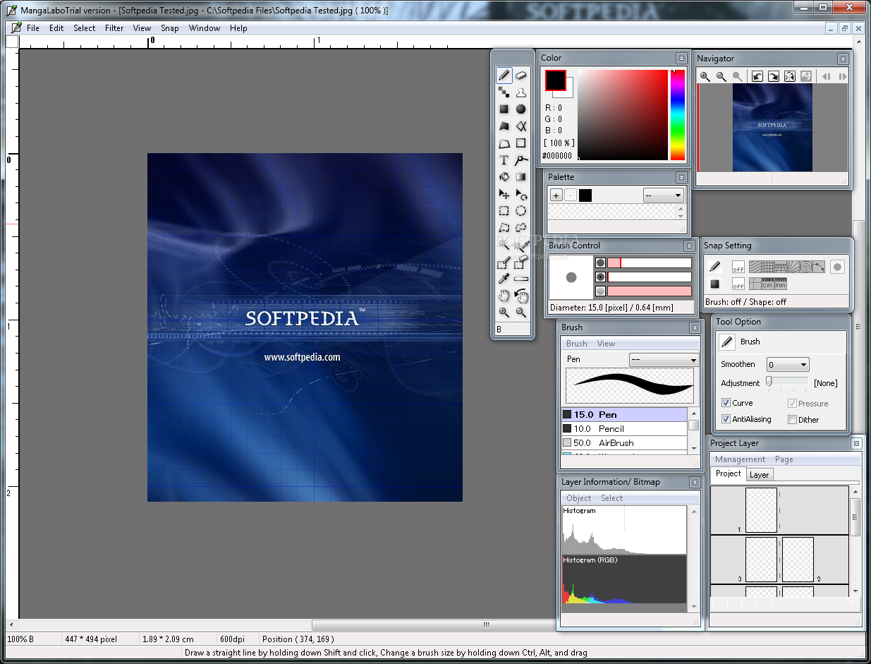The height and width of the screenshot is (664, 871).
Task: Click Project Layer list scroll down arrow
Action: pyautogui.click(x=855, y=591)
